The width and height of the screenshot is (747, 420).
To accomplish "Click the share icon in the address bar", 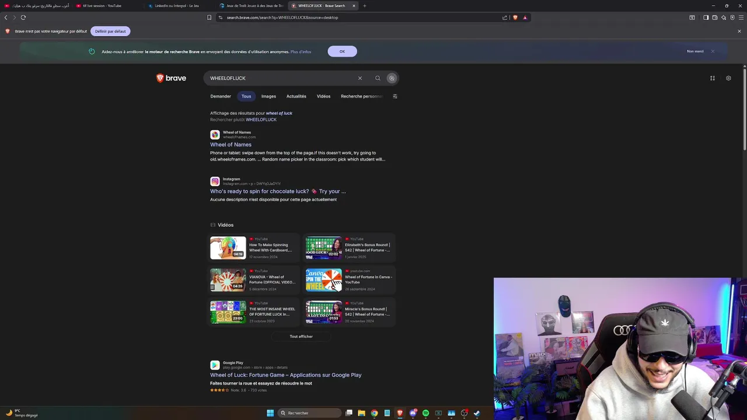I will [505, 17].
